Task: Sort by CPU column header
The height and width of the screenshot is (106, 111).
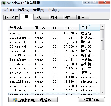Action: 55,28
